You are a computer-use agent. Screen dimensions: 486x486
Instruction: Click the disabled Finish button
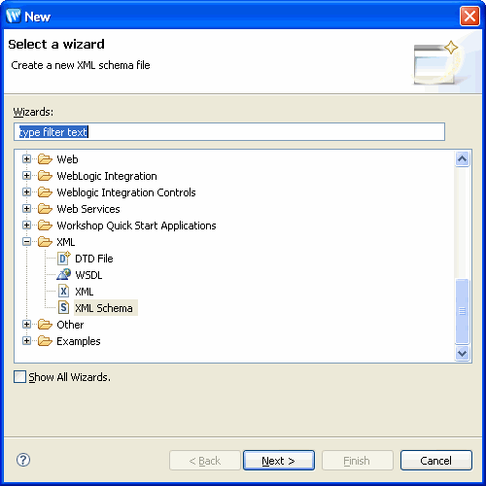358,460
